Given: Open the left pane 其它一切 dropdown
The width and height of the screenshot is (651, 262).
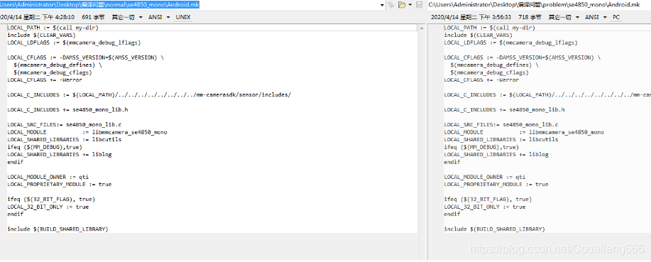Looking at the screenshot, I should 127,17.
